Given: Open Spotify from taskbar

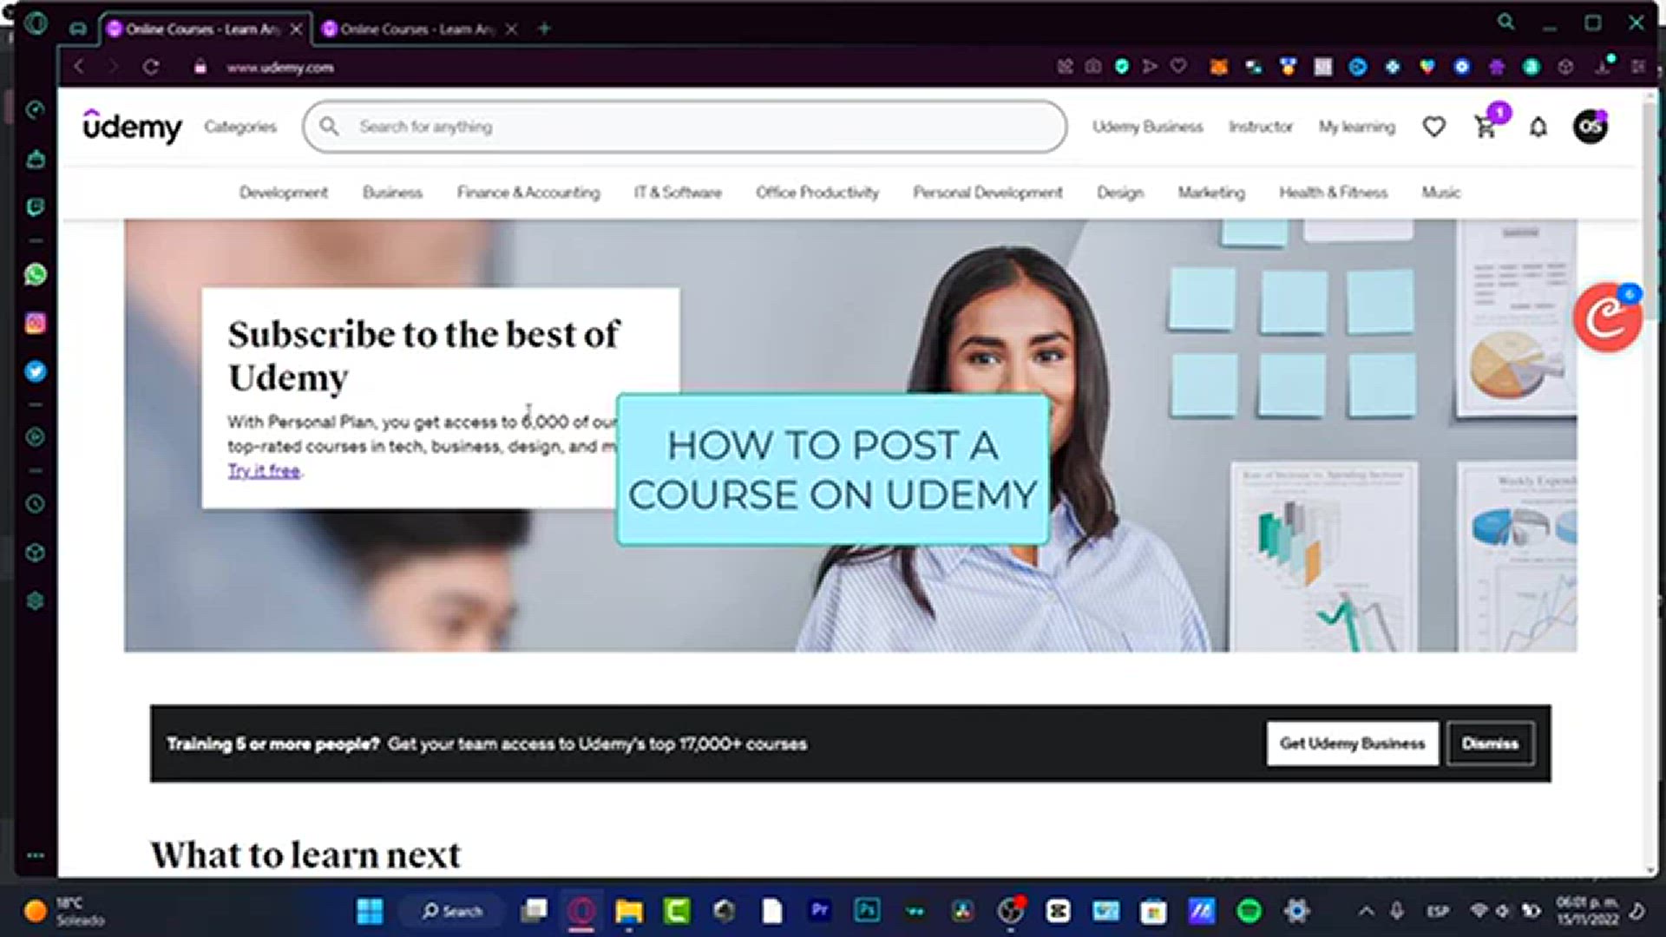Looking at the screenshot, I should click(x=1249, y=911).
